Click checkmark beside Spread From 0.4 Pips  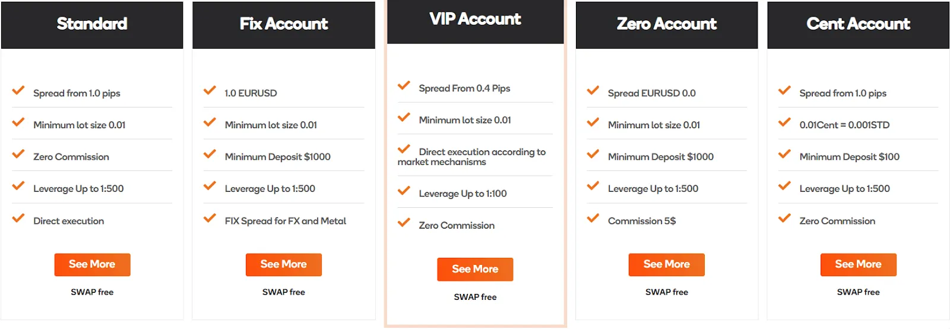click(x=404, y=86)
